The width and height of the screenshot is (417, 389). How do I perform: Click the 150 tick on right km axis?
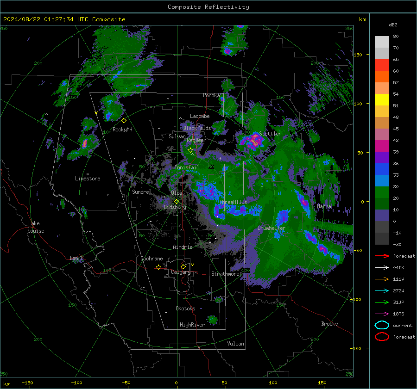(x=358, y=55)
